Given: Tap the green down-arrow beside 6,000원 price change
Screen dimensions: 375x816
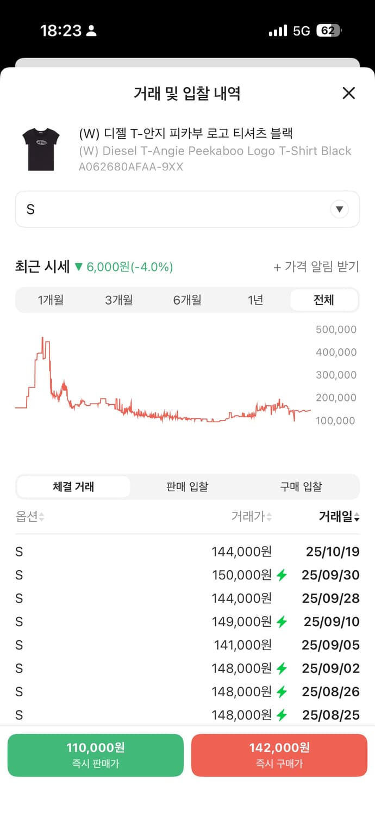Looking at the screenshot, I should pyautogui.click(x=78, y=267).
